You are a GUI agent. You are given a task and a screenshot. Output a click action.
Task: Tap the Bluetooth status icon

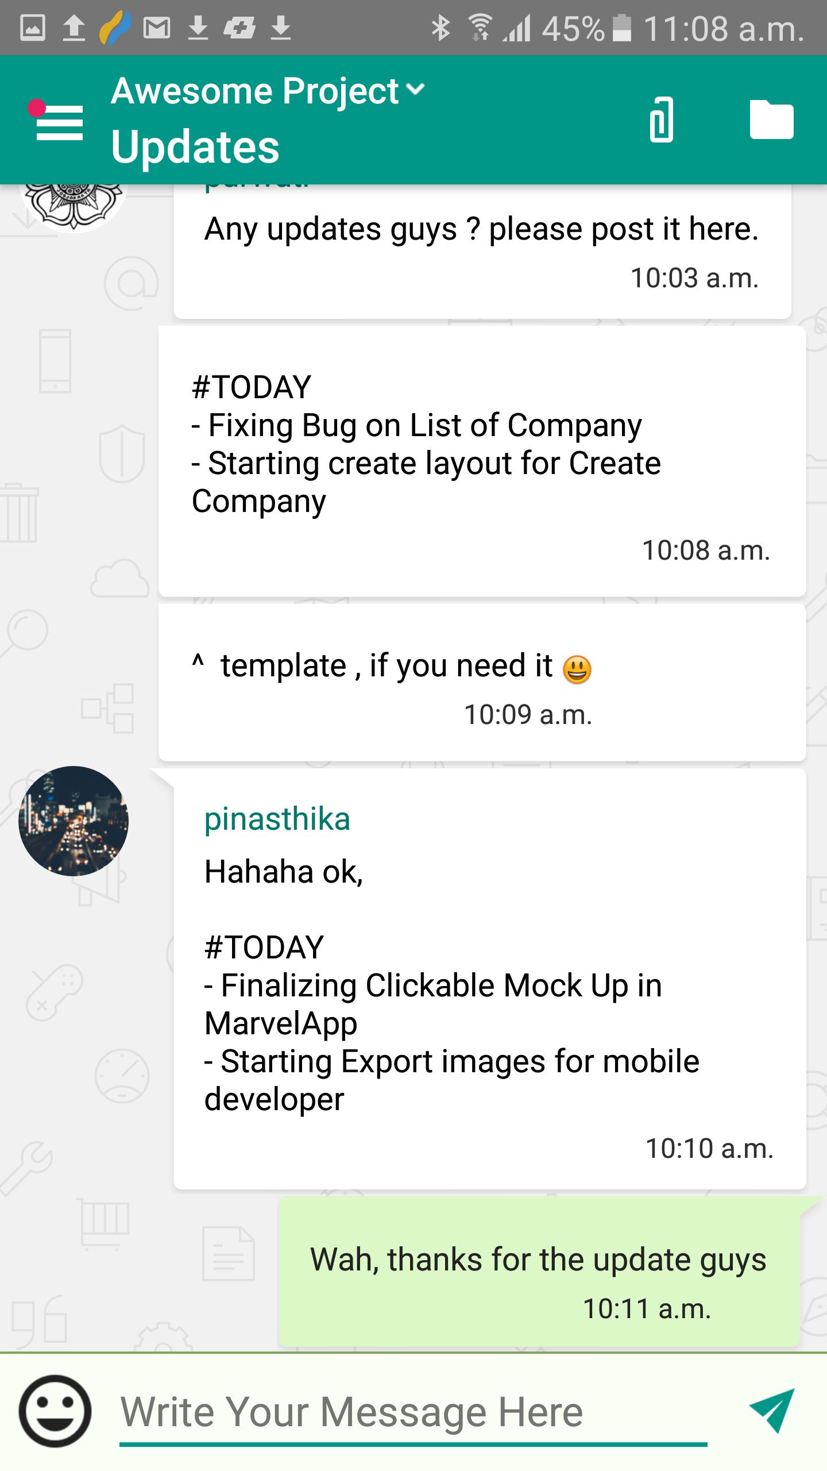tap(440, 28)
